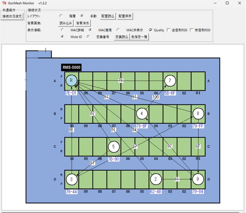Click the 配置保存 button
246x213 pixels.
point(125,16)
